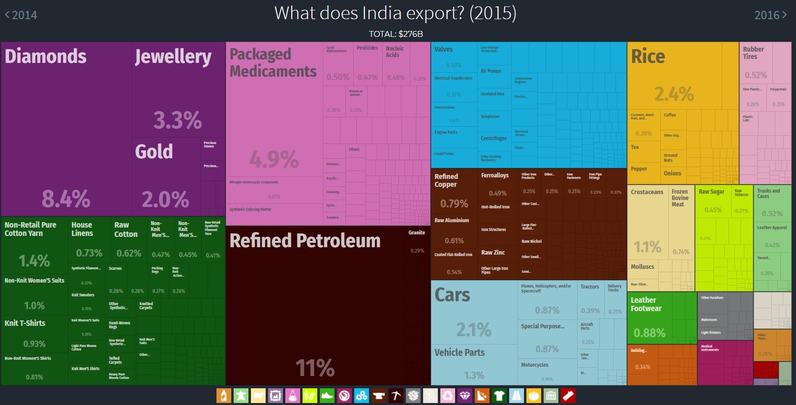796x405 pixels.
Task: Click the Non-Retail Pure Cotton Yarn tile
Action: pos(34,246)
